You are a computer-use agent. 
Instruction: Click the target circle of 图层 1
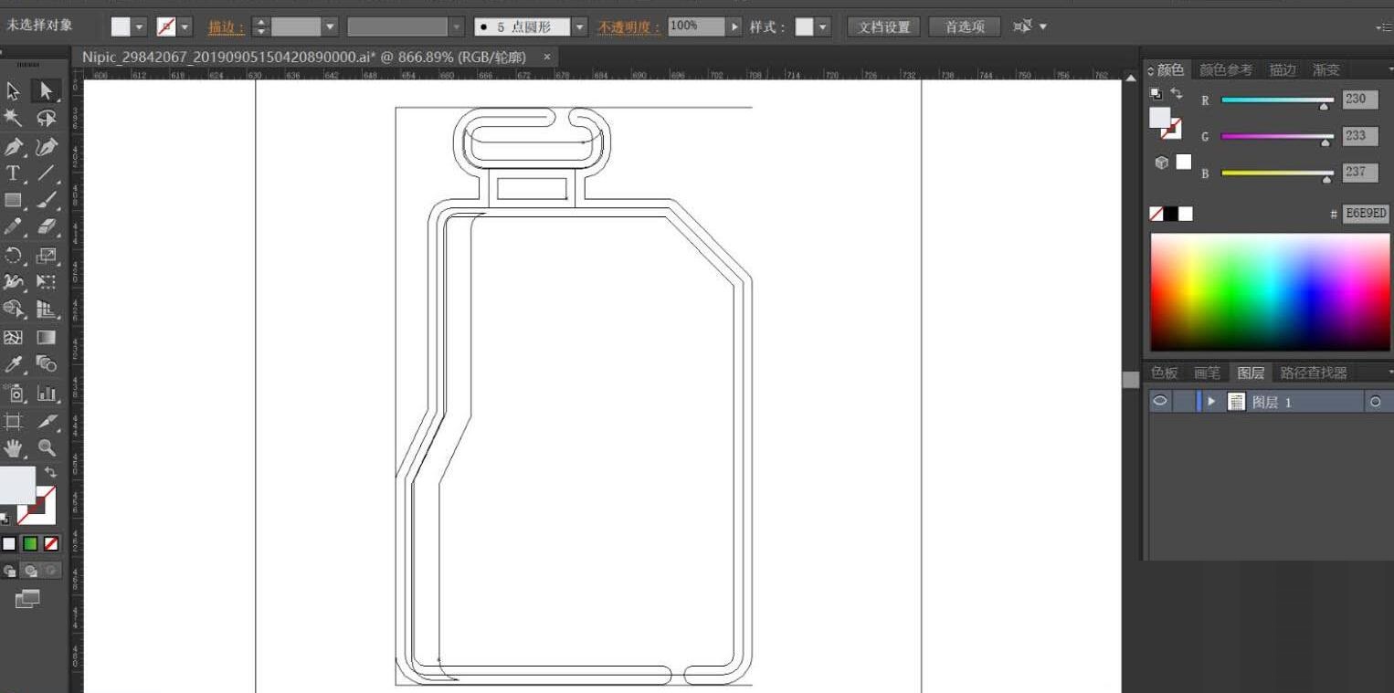[1375, 402]
